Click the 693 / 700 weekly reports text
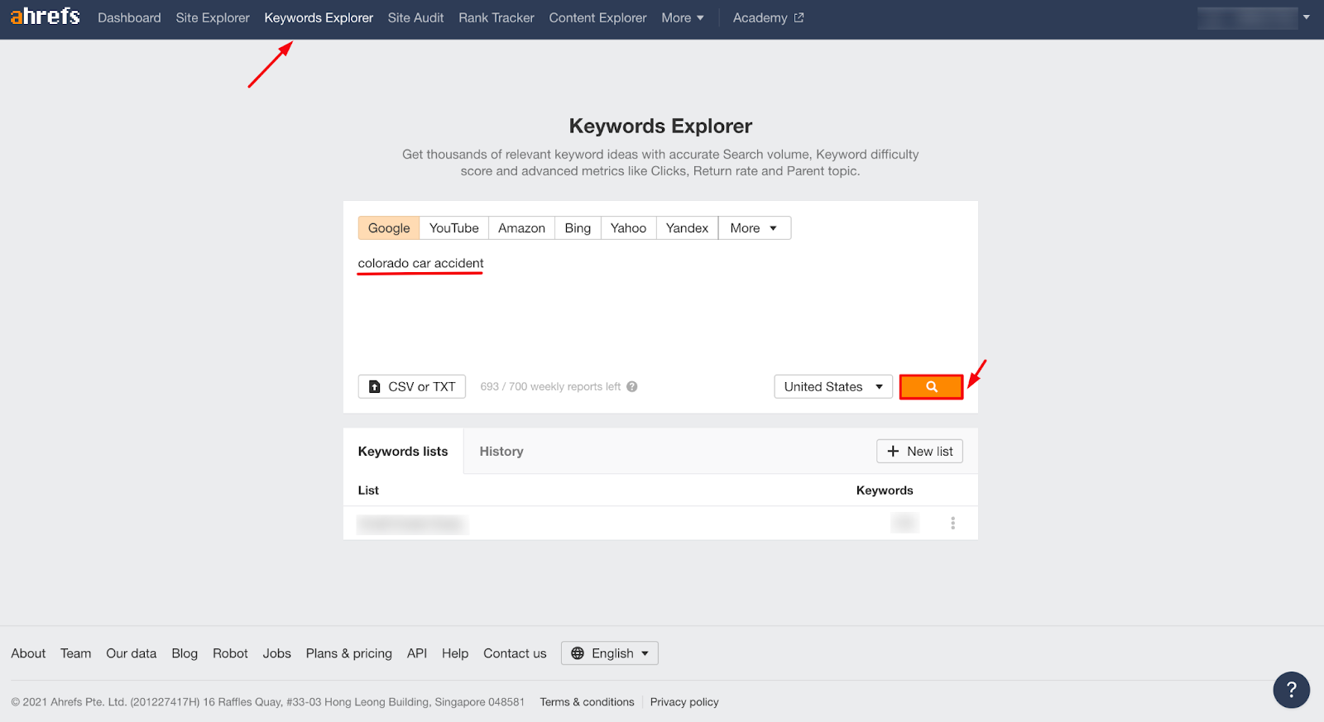The height and width of the screenshot is (722, 1324). point(550,386)
